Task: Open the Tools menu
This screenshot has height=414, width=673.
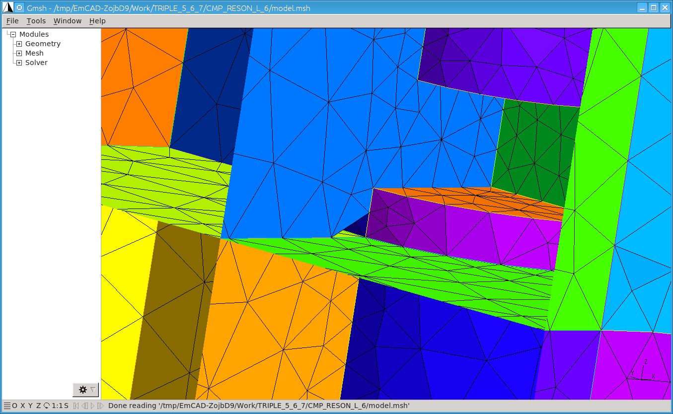Action: coord(36,21)
